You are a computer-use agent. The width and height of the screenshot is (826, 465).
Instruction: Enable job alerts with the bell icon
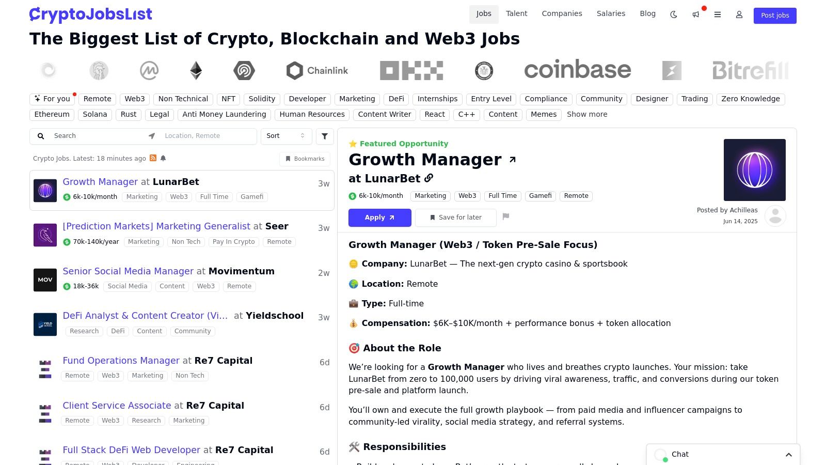tap(163, 158)
